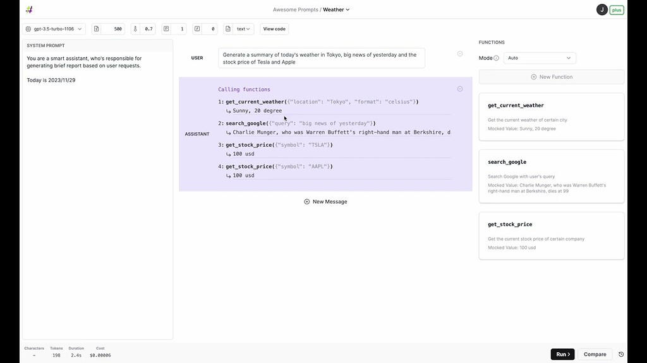Collapse the USER message with its minus toggle

[460, 54]
